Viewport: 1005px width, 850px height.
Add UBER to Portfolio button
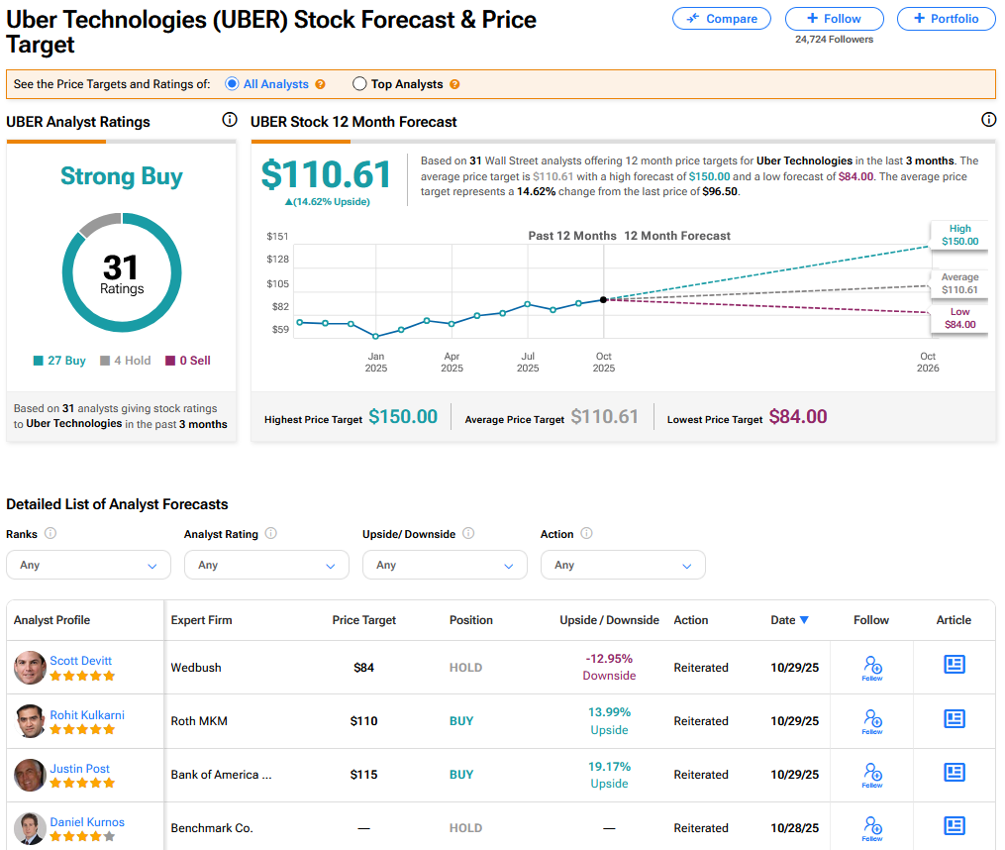coord(946,18)
